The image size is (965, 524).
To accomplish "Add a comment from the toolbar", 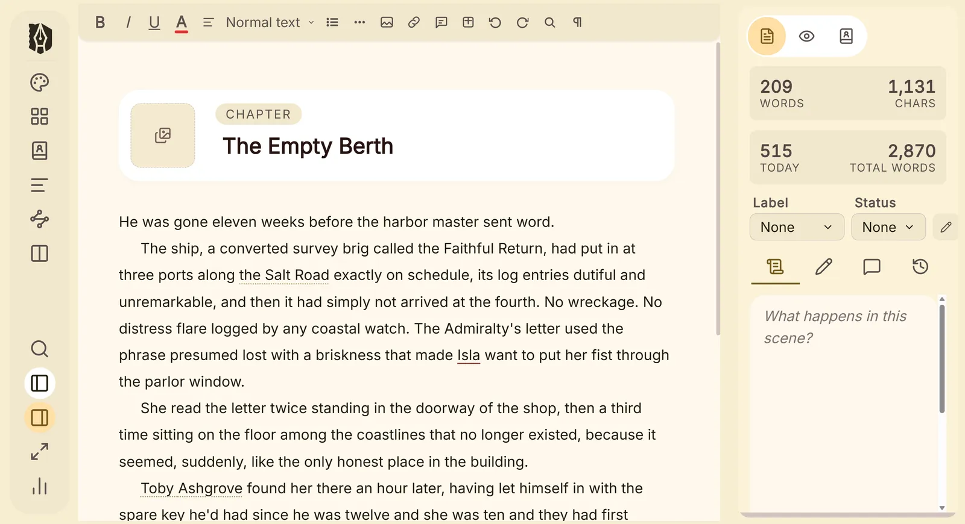I will (x=441, y=22).
